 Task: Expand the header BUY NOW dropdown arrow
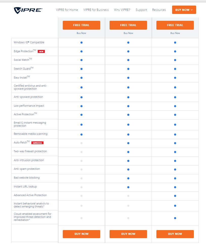192,10
